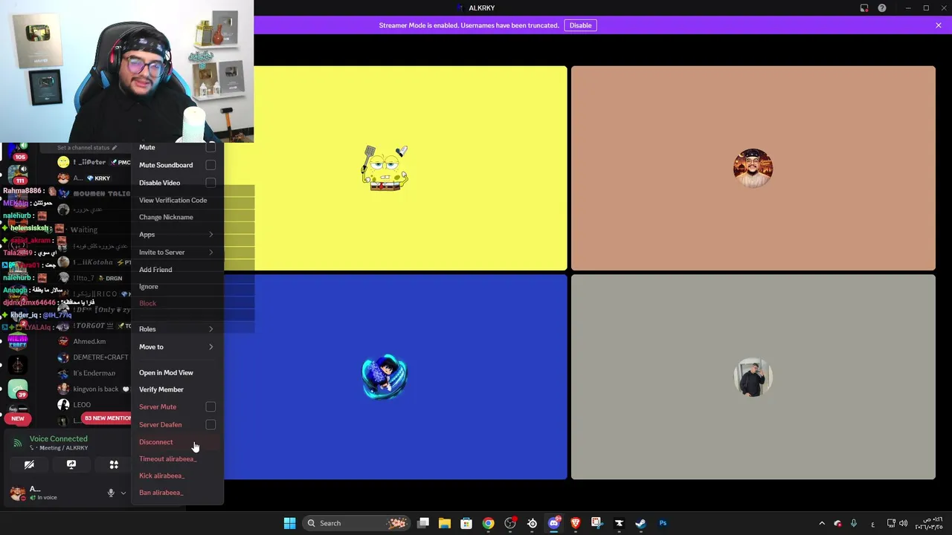Toggle Disable Video checkbox

click(x=210, y=183)
